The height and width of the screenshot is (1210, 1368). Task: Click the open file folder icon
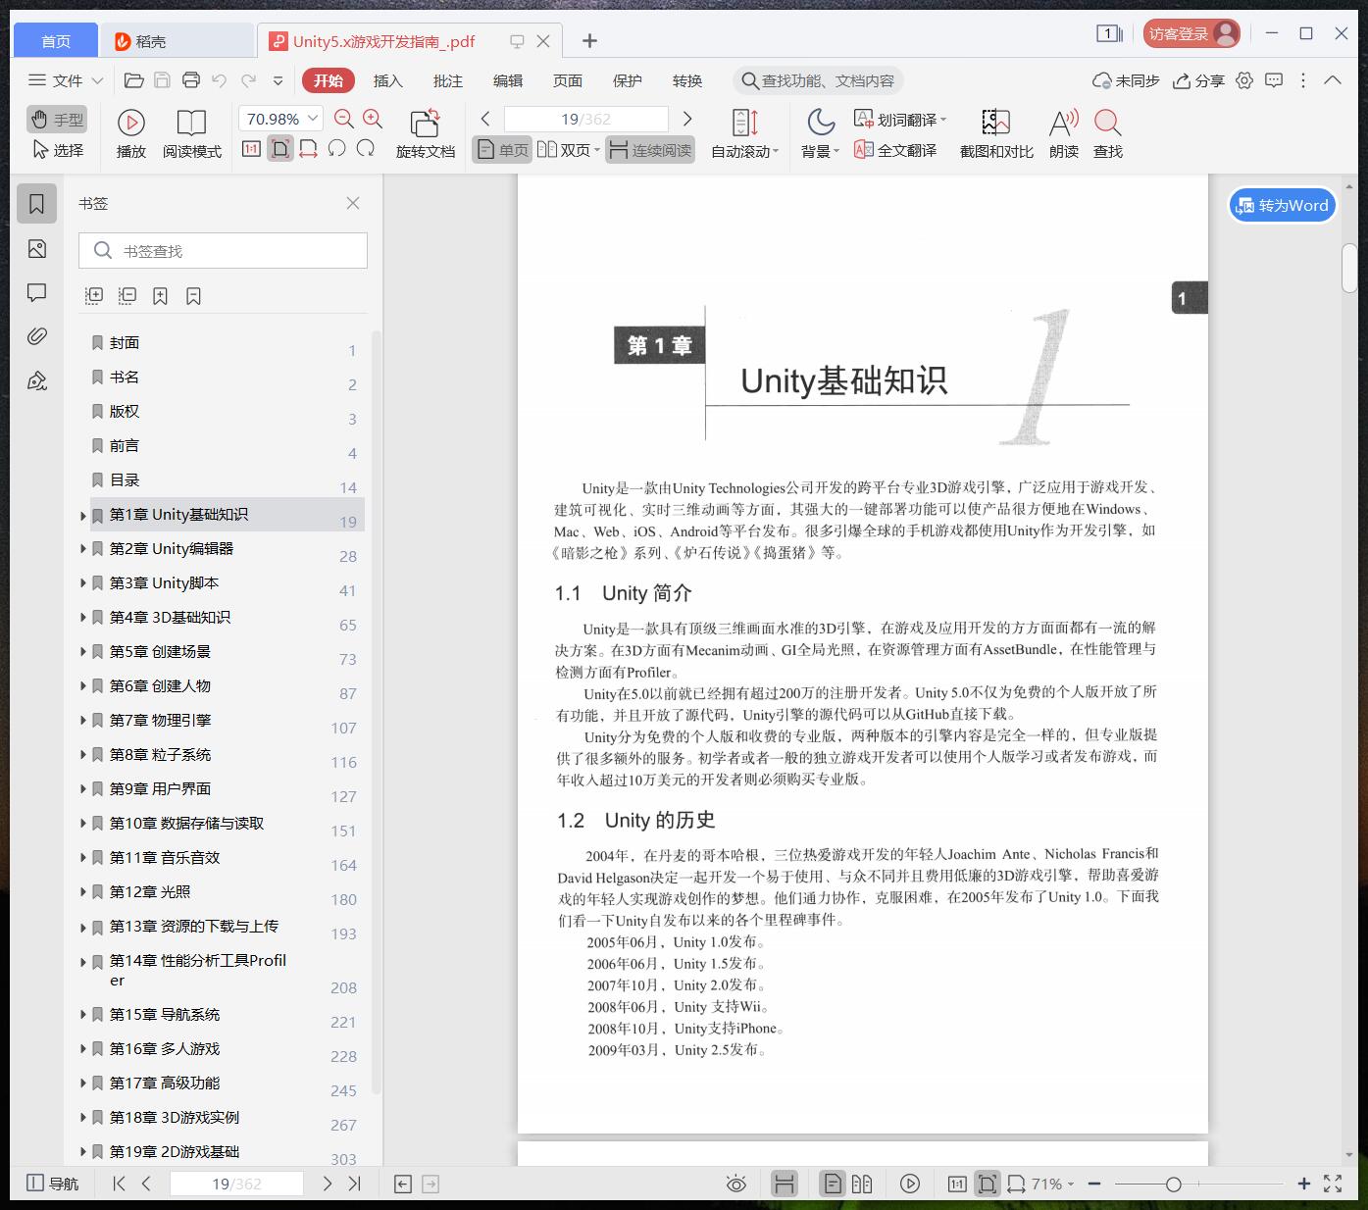pyautogui.click(x=134, y=80)
